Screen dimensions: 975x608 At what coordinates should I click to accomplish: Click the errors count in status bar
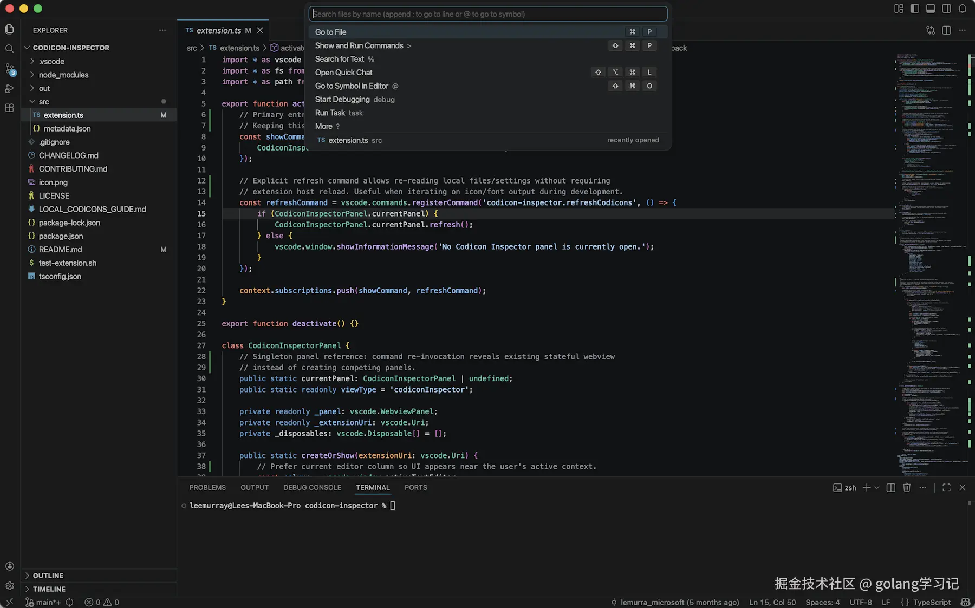93,602
